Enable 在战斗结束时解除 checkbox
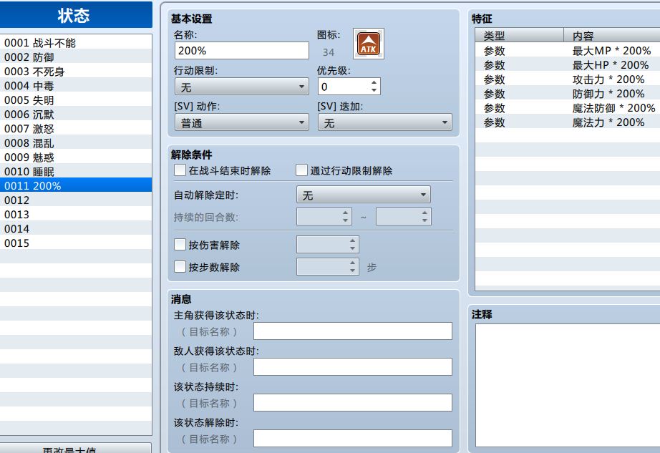 [x=180, y=170]
